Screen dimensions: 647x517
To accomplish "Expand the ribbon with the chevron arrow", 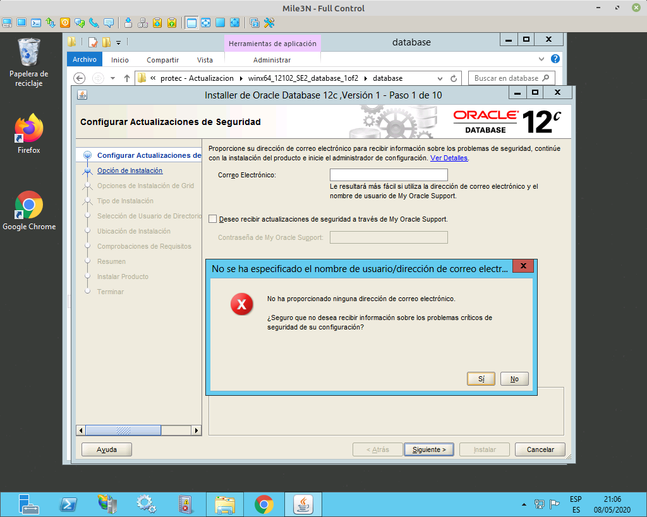I will 541,59.
